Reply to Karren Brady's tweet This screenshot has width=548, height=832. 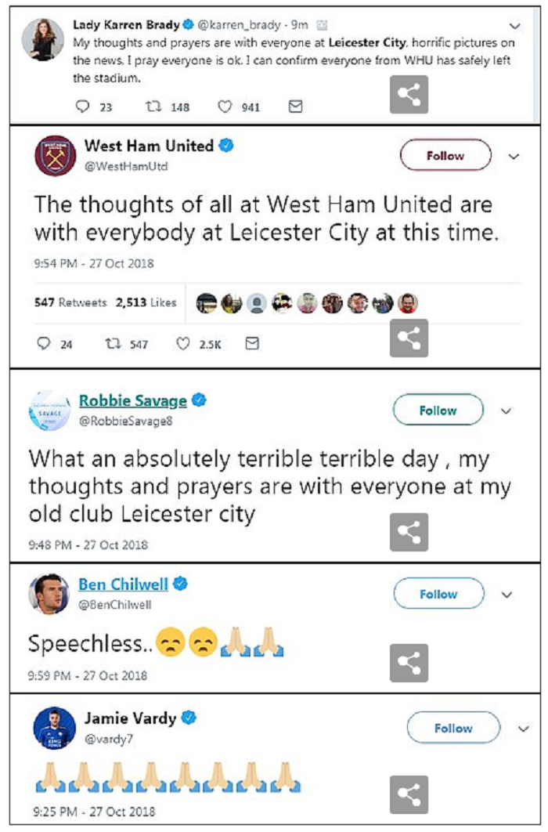click(82, 107)
